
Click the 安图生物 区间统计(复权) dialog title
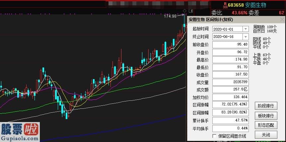click(x=211, y=20)
